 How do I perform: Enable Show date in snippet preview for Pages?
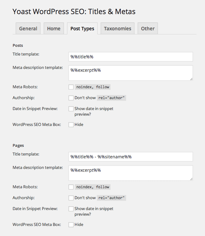(x=71, y=209)
